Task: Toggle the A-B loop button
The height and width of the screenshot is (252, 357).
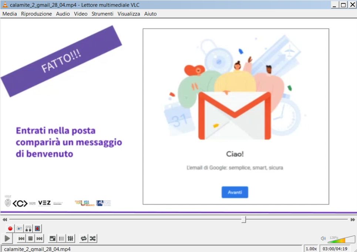Action: click(28, 228)
